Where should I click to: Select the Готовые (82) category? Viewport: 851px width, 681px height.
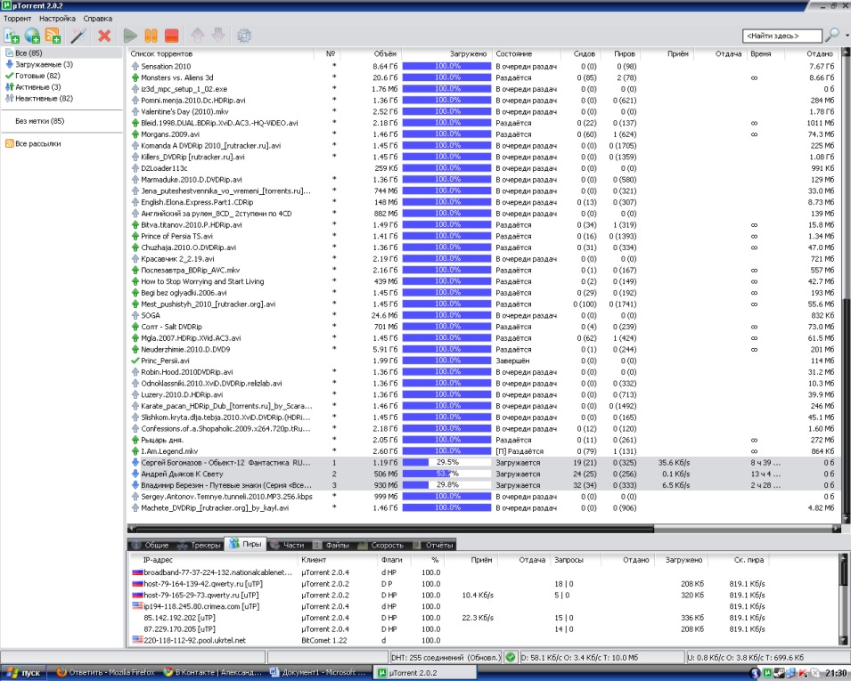pos(37,76)
